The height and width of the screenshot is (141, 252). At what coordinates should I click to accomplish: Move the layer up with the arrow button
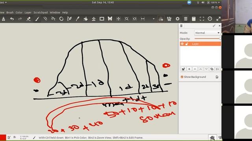[x=200, y=69]
